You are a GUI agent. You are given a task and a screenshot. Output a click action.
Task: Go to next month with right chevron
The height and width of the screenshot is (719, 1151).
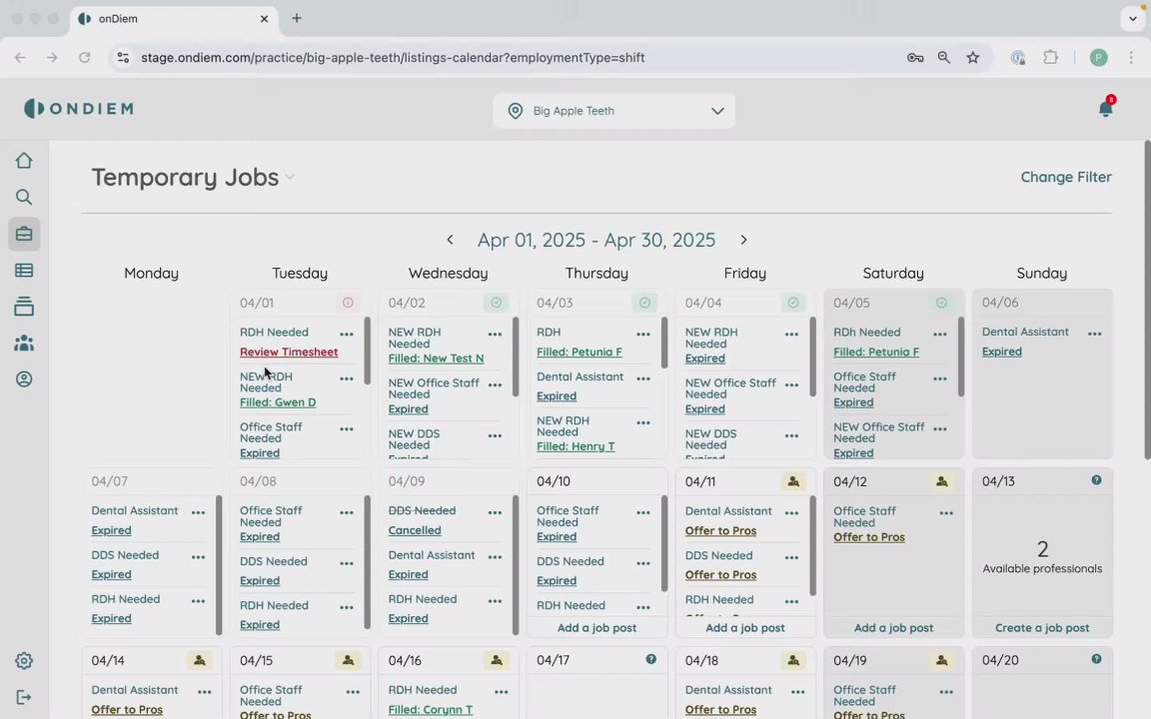coord(743,240)
